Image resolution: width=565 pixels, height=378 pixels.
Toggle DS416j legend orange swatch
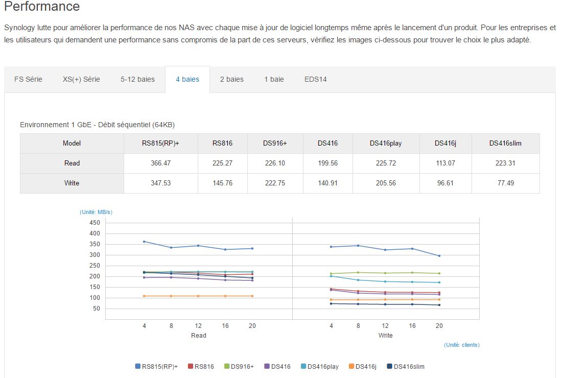(351, 366)
